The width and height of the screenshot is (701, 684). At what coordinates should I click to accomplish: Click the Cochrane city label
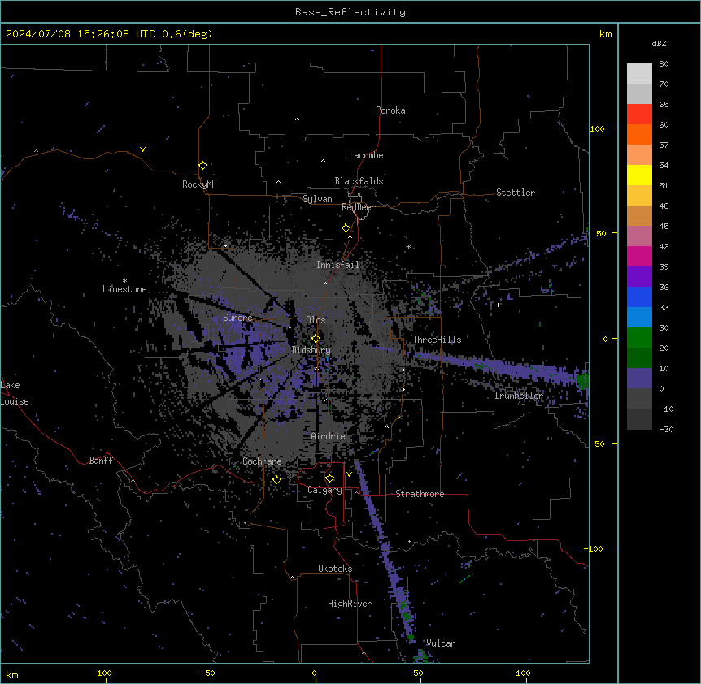[x=262, y=461]
